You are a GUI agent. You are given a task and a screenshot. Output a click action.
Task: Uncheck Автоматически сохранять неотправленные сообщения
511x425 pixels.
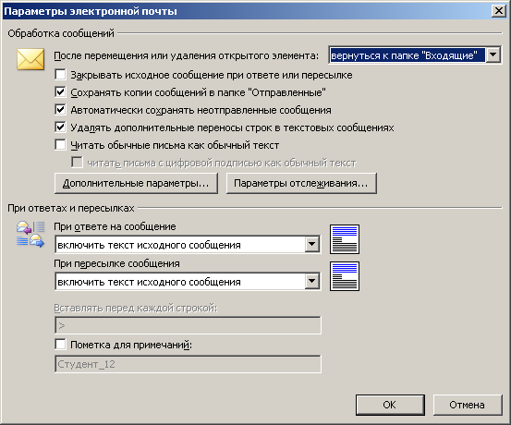tap(61, 110)
